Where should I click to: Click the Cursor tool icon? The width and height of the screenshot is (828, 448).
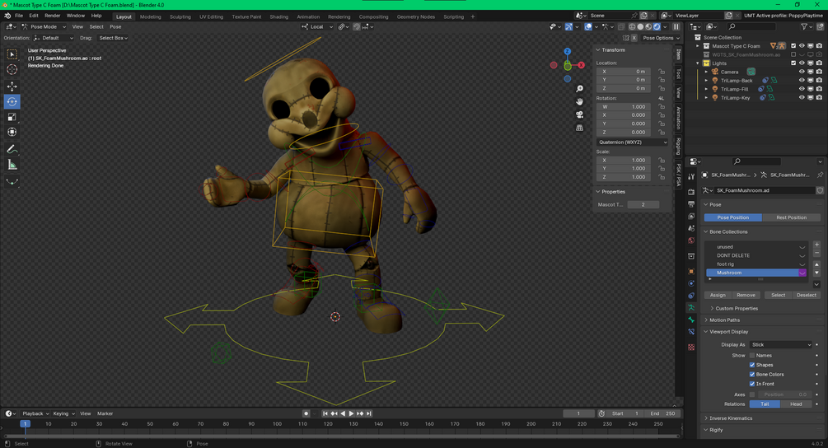pyautogui.click(x=12, y=70)
